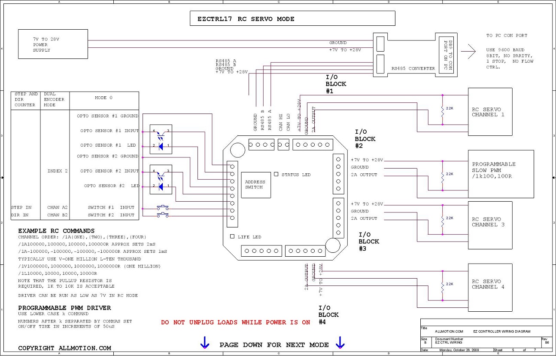The height and width of the screenshot is (356, 556).
Task: Click the EZCTRL17 RC SERVO MODE title
Action: click(x=246, y=19)
